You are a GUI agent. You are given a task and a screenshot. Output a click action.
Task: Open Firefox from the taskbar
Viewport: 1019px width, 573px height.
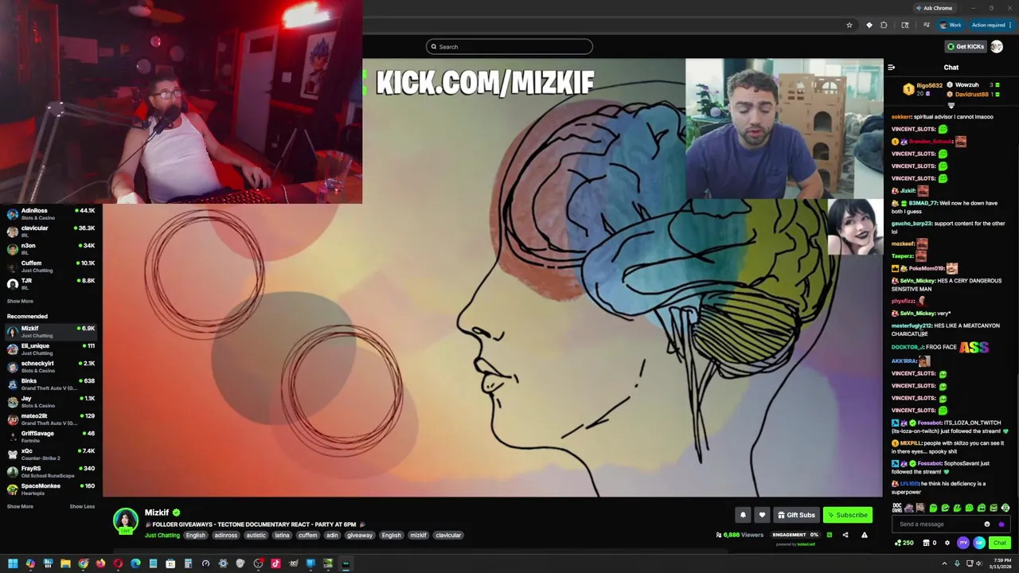point(100,563)
